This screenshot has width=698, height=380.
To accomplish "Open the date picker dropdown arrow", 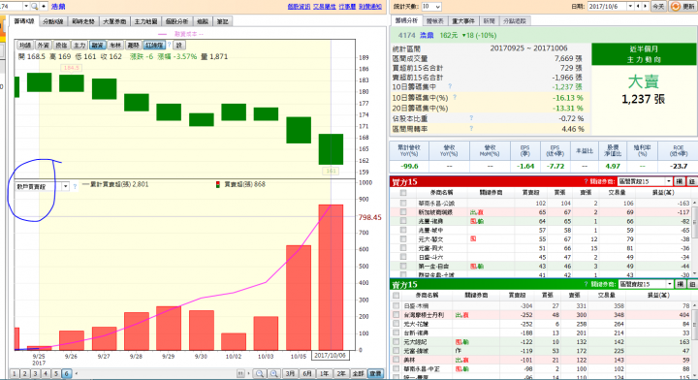I will coord(630,6).
